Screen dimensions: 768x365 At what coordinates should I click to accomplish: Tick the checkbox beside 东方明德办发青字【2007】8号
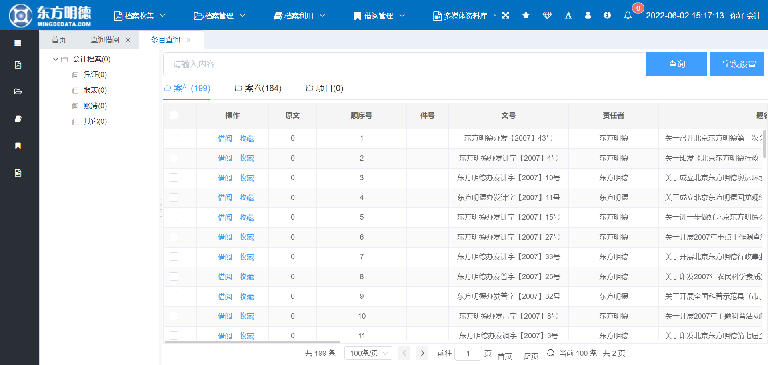click(x=174, y=316)
